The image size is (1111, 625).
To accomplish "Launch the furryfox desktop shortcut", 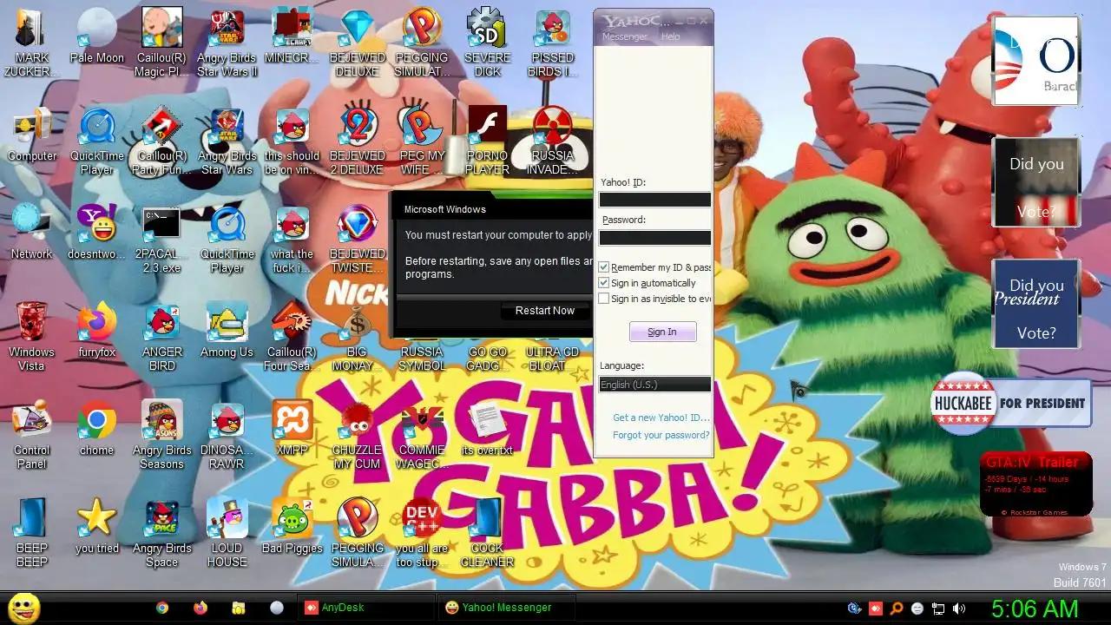I will [x=97, y=332].
